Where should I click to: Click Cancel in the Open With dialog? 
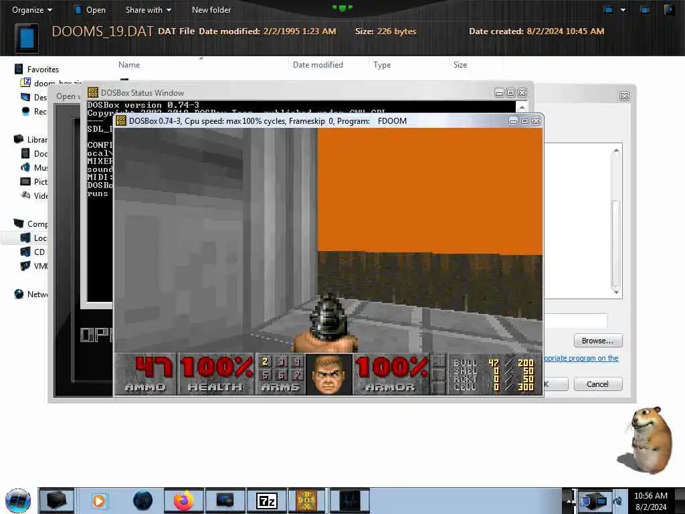597,384
